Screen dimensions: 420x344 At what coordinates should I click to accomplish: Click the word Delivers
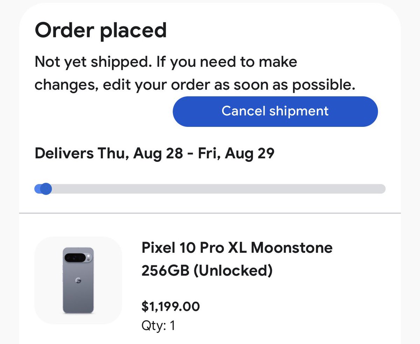point(64,153)
